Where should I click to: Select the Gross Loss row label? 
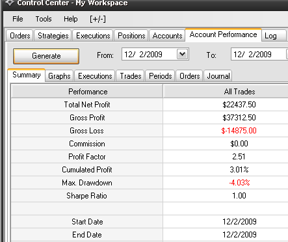86,131
